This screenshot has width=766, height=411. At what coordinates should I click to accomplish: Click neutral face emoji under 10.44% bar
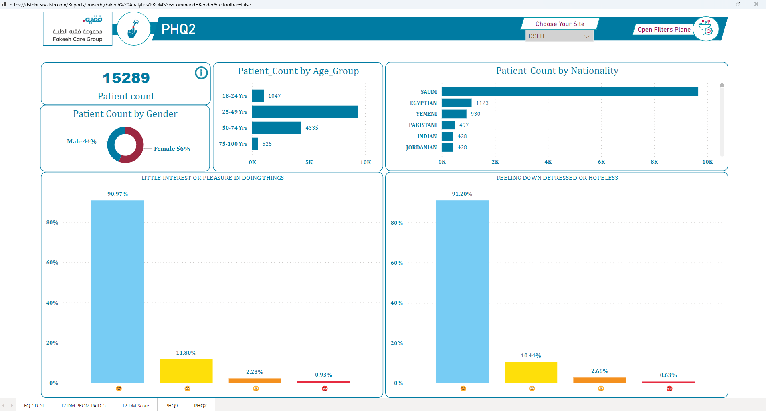(x=532, y=389)
